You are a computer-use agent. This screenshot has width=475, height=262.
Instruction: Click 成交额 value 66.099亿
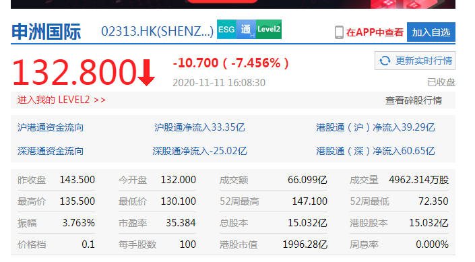307,180
